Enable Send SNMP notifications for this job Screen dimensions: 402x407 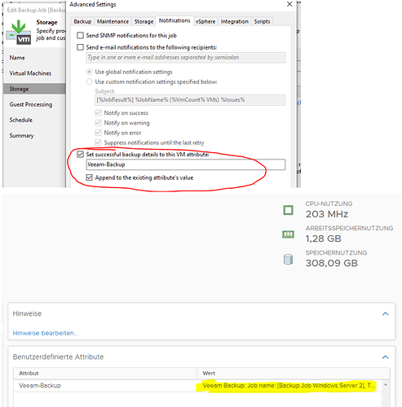[80, 35]
